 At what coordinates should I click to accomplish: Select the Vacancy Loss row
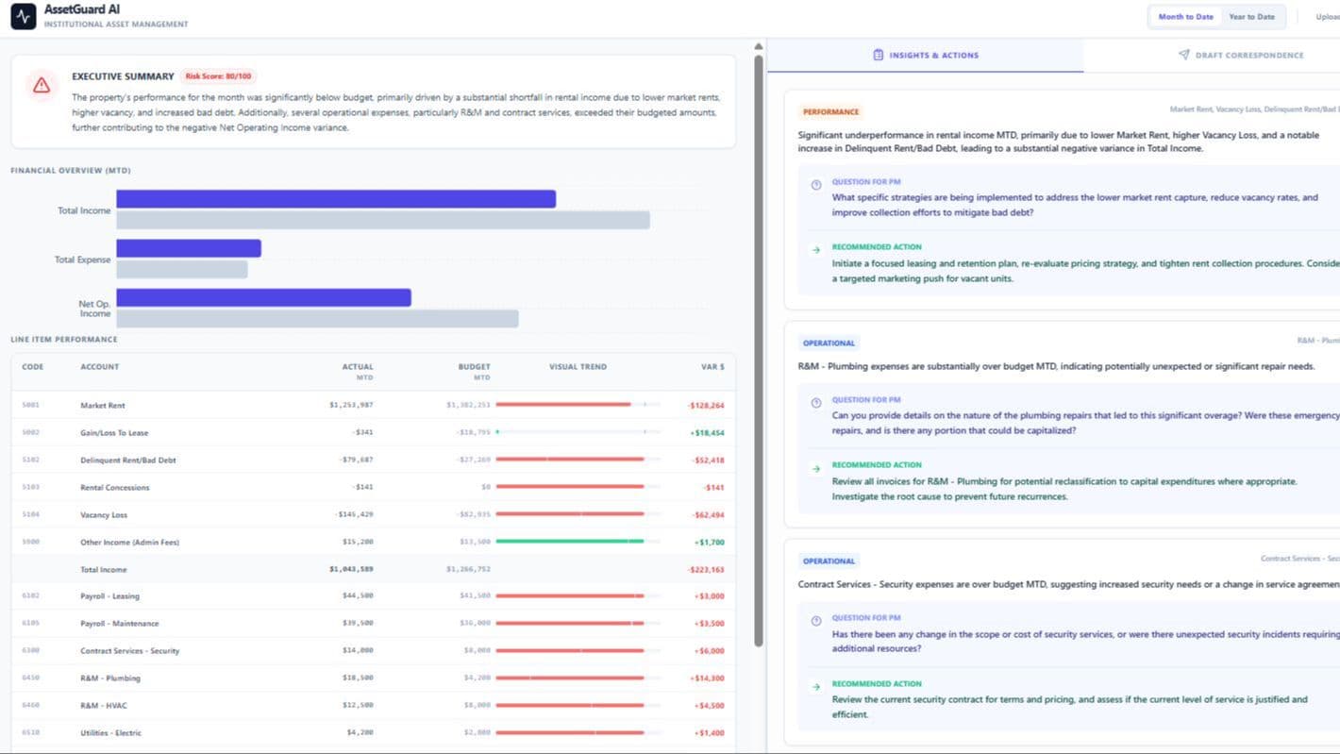pos(374,515)
